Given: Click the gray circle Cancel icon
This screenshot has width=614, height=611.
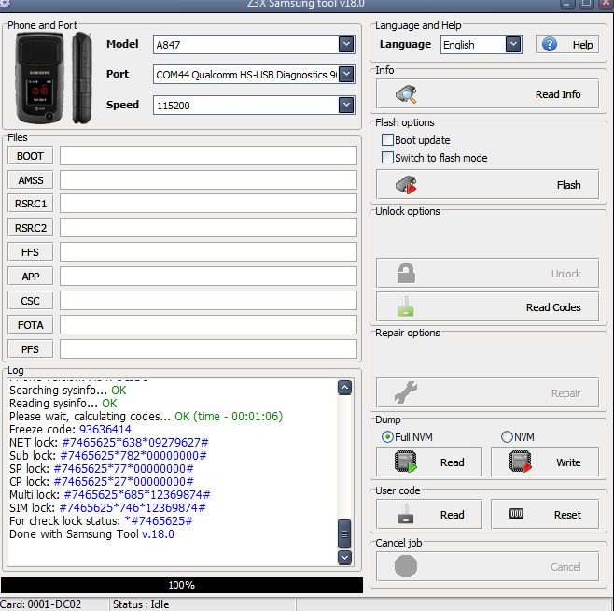Looking at the screenshot, I should [406, 566].
